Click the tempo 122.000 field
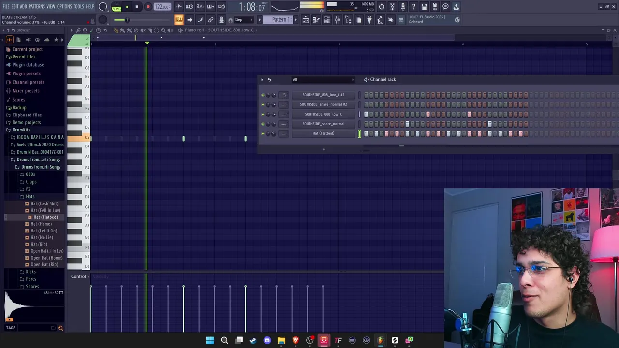The height and width of the screenshot is (348, 619). tap(162, 7)
